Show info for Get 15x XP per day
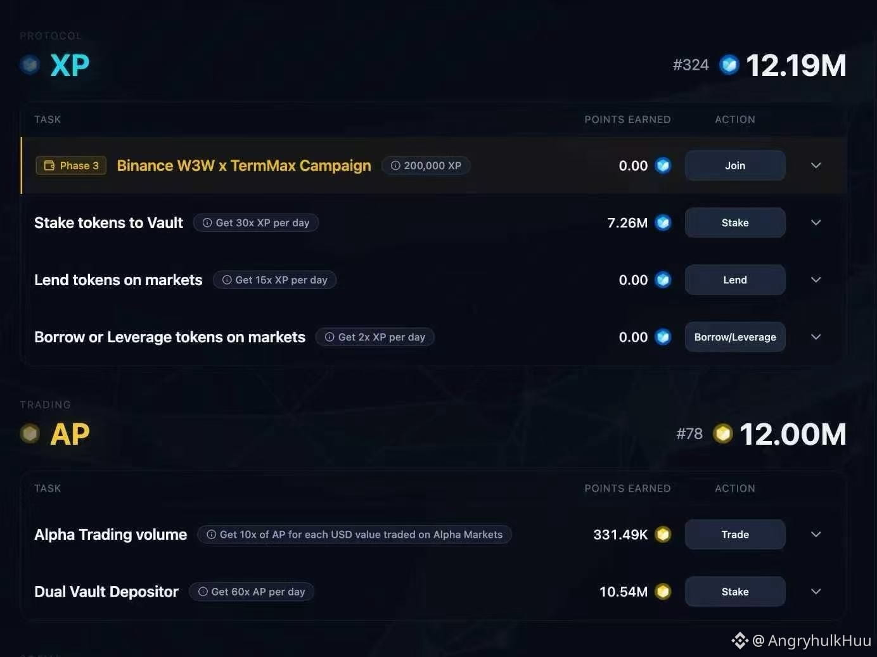 275,279
